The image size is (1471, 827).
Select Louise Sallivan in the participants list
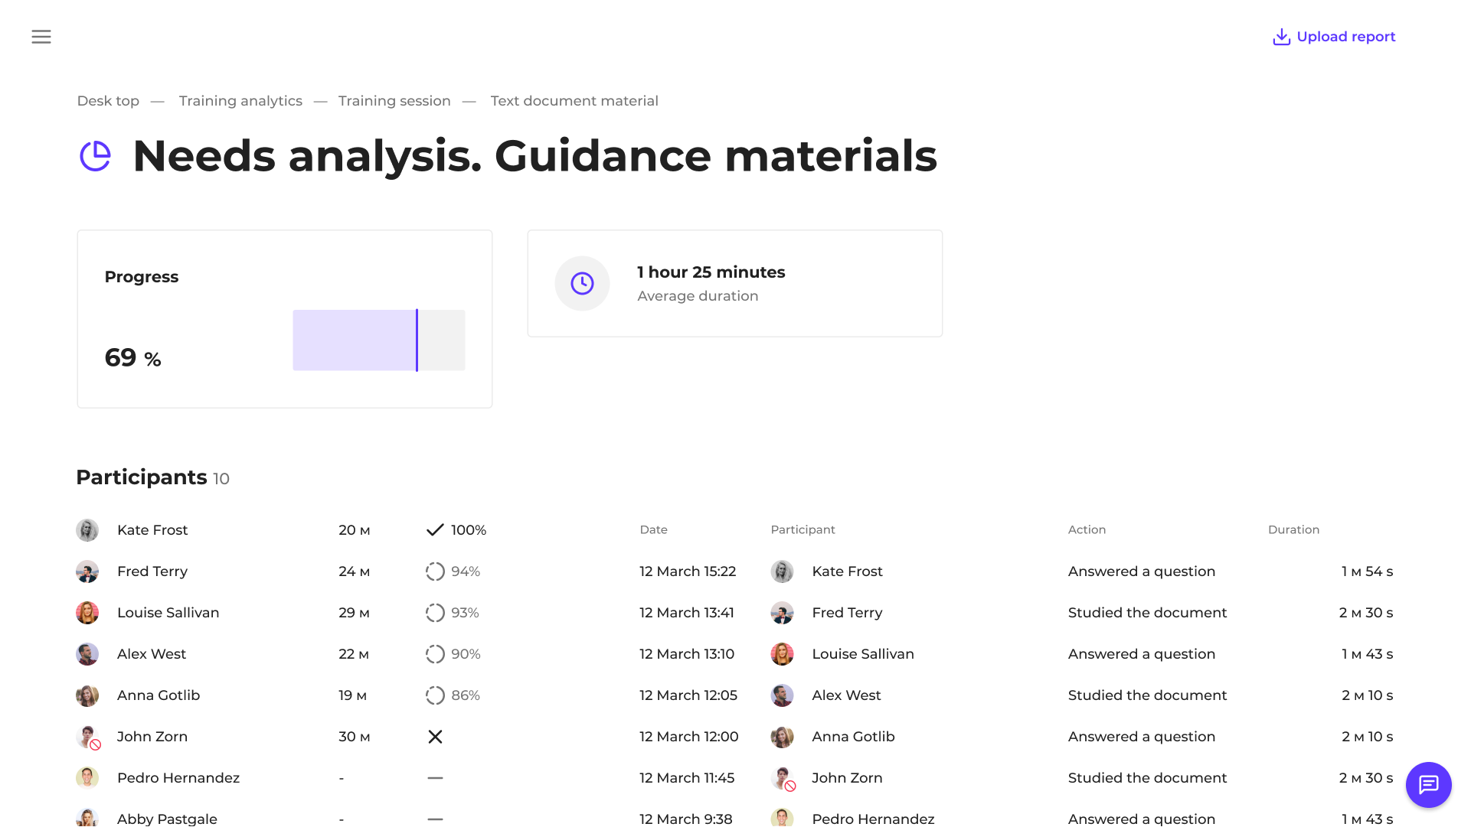point(168,613)
